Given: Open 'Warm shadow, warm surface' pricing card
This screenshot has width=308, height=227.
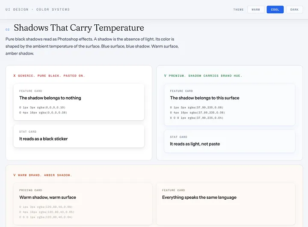Looking at the screenshot, I should 83,204.
